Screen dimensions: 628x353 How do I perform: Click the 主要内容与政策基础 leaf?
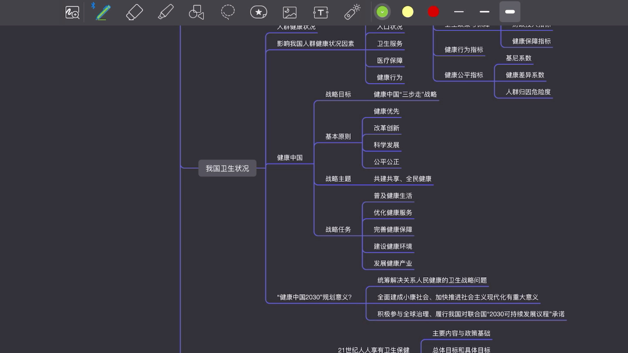[461, 333]
